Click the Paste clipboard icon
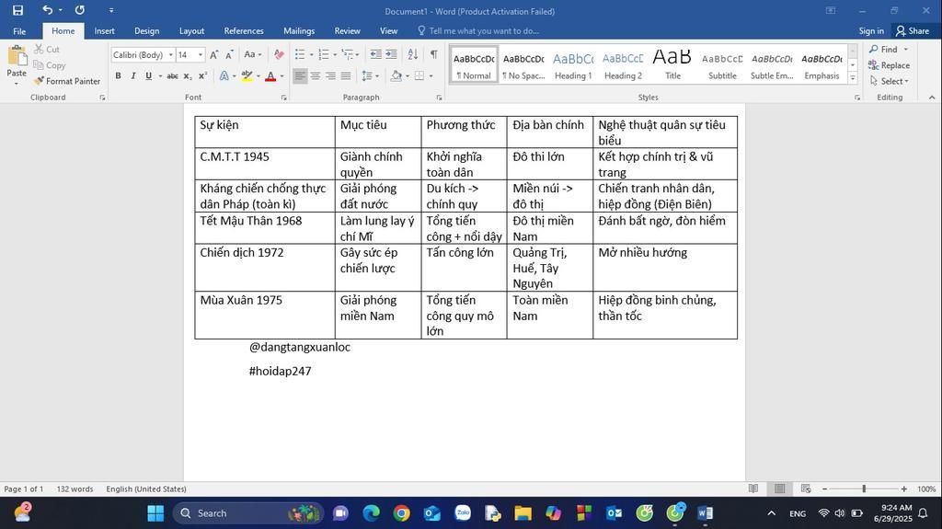The width and height of the screenshot is (942, 529). point(17,56)
